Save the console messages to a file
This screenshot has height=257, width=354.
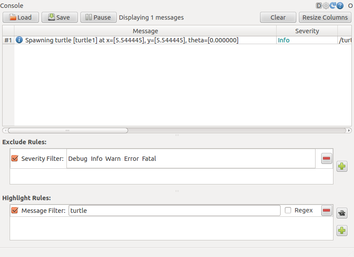click(59, 17)
